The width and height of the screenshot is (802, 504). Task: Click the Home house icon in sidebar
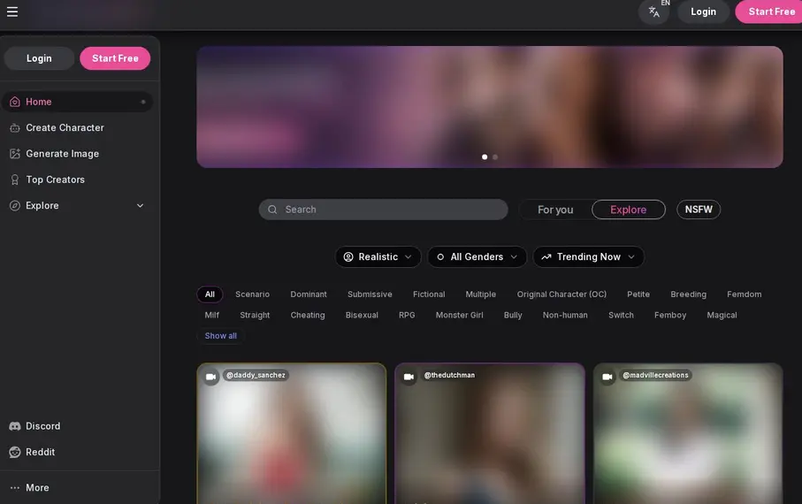pyautogui.click(x=15, y=102)
